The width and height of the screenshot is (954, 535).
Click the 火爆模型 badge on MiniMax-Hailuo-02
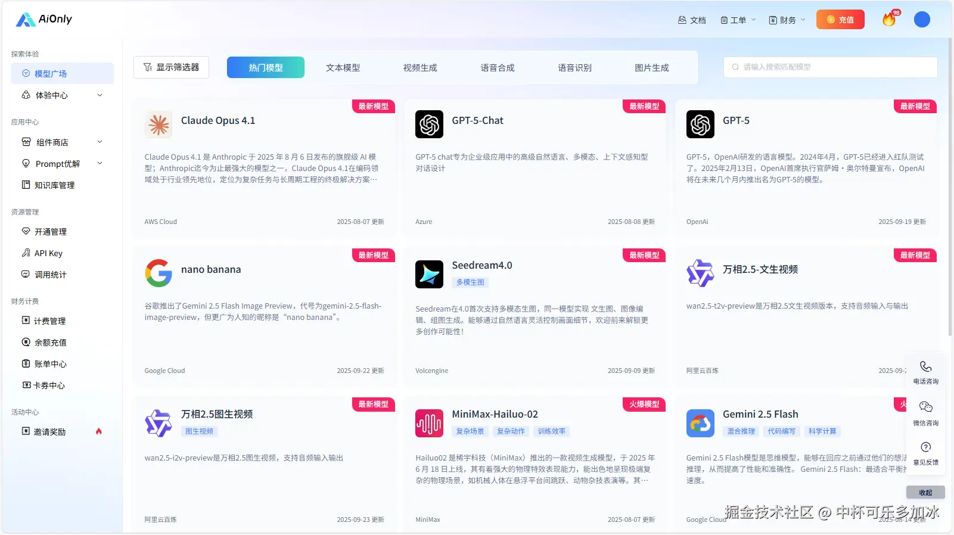point(644,404)
